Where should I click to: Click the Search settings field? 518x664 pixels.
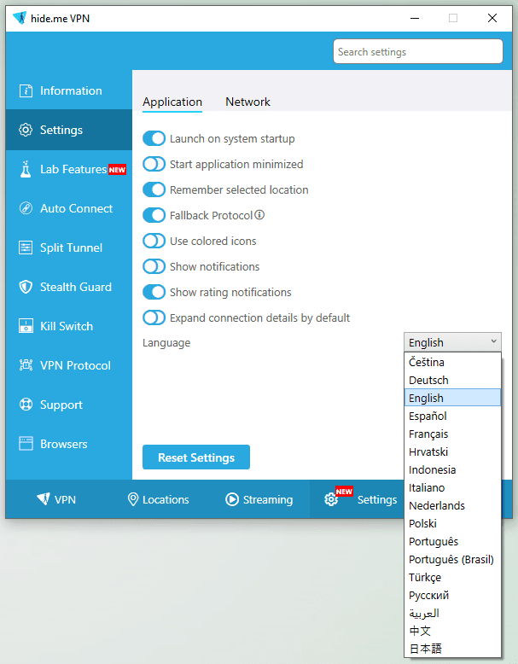point(417,52)
